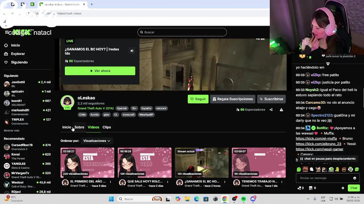Resume chat via 'chat en pausa' banner

pos(328,159)
